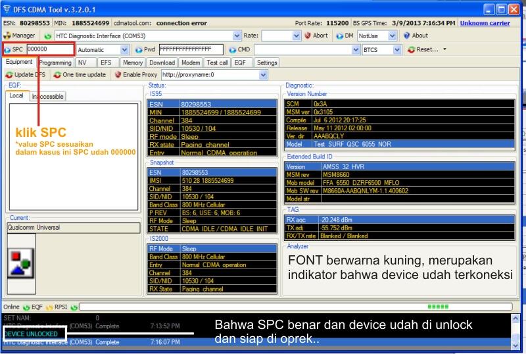Image resolution: width=526 pixels, height=354 pixels.
Task: Click the Abort button
Action: [316, 36]
